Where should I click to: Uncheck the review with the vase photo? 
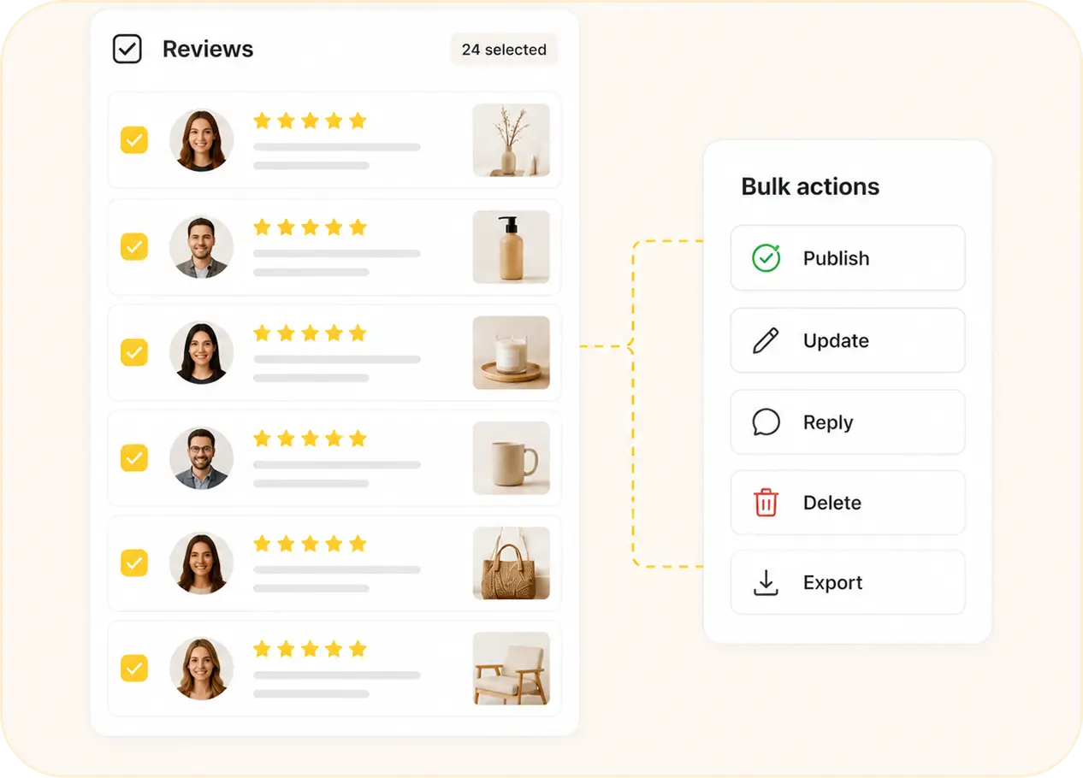[134, 140]
